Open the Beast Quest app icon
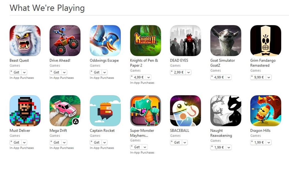 [25, 40]
